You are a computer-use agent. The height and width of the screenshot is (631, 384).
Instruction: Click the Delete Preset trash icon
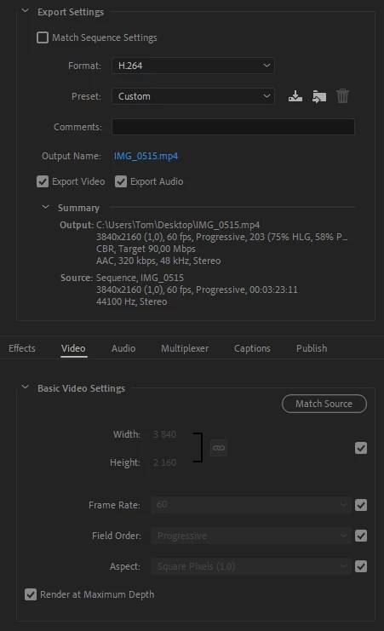[x=342, y=96]
